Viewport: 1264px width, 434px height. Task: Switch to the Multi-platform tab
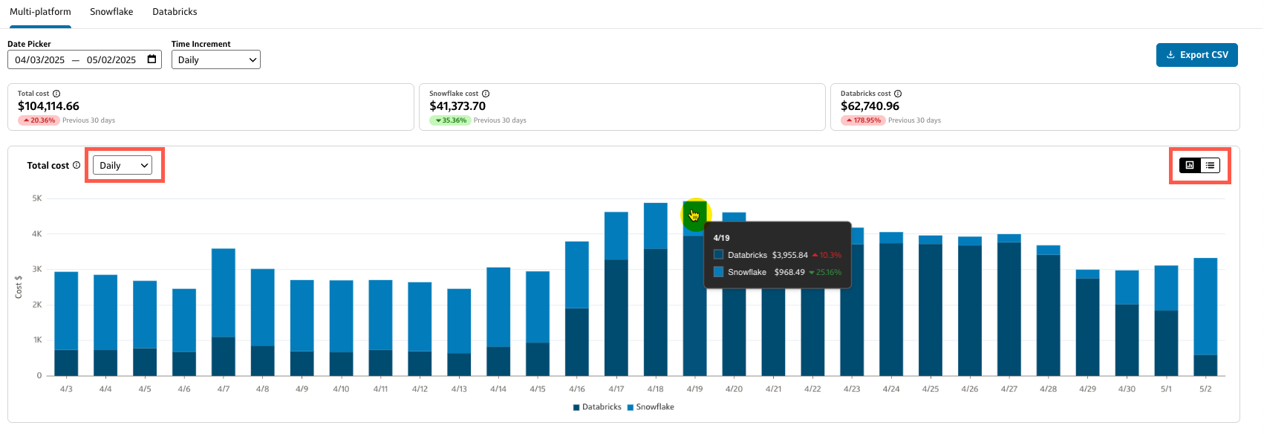(x=40, y=12)
